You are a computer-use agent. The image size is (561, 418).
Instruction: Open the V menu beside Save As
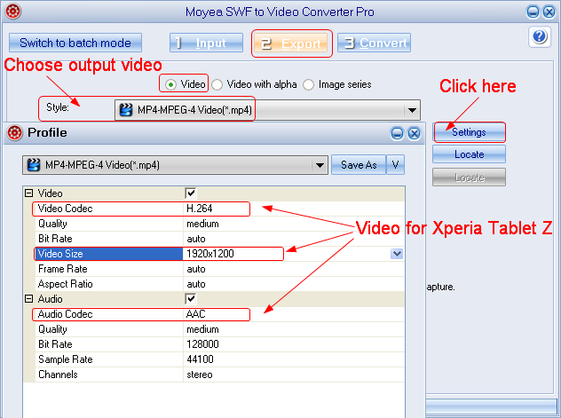[x=395, y=165]
